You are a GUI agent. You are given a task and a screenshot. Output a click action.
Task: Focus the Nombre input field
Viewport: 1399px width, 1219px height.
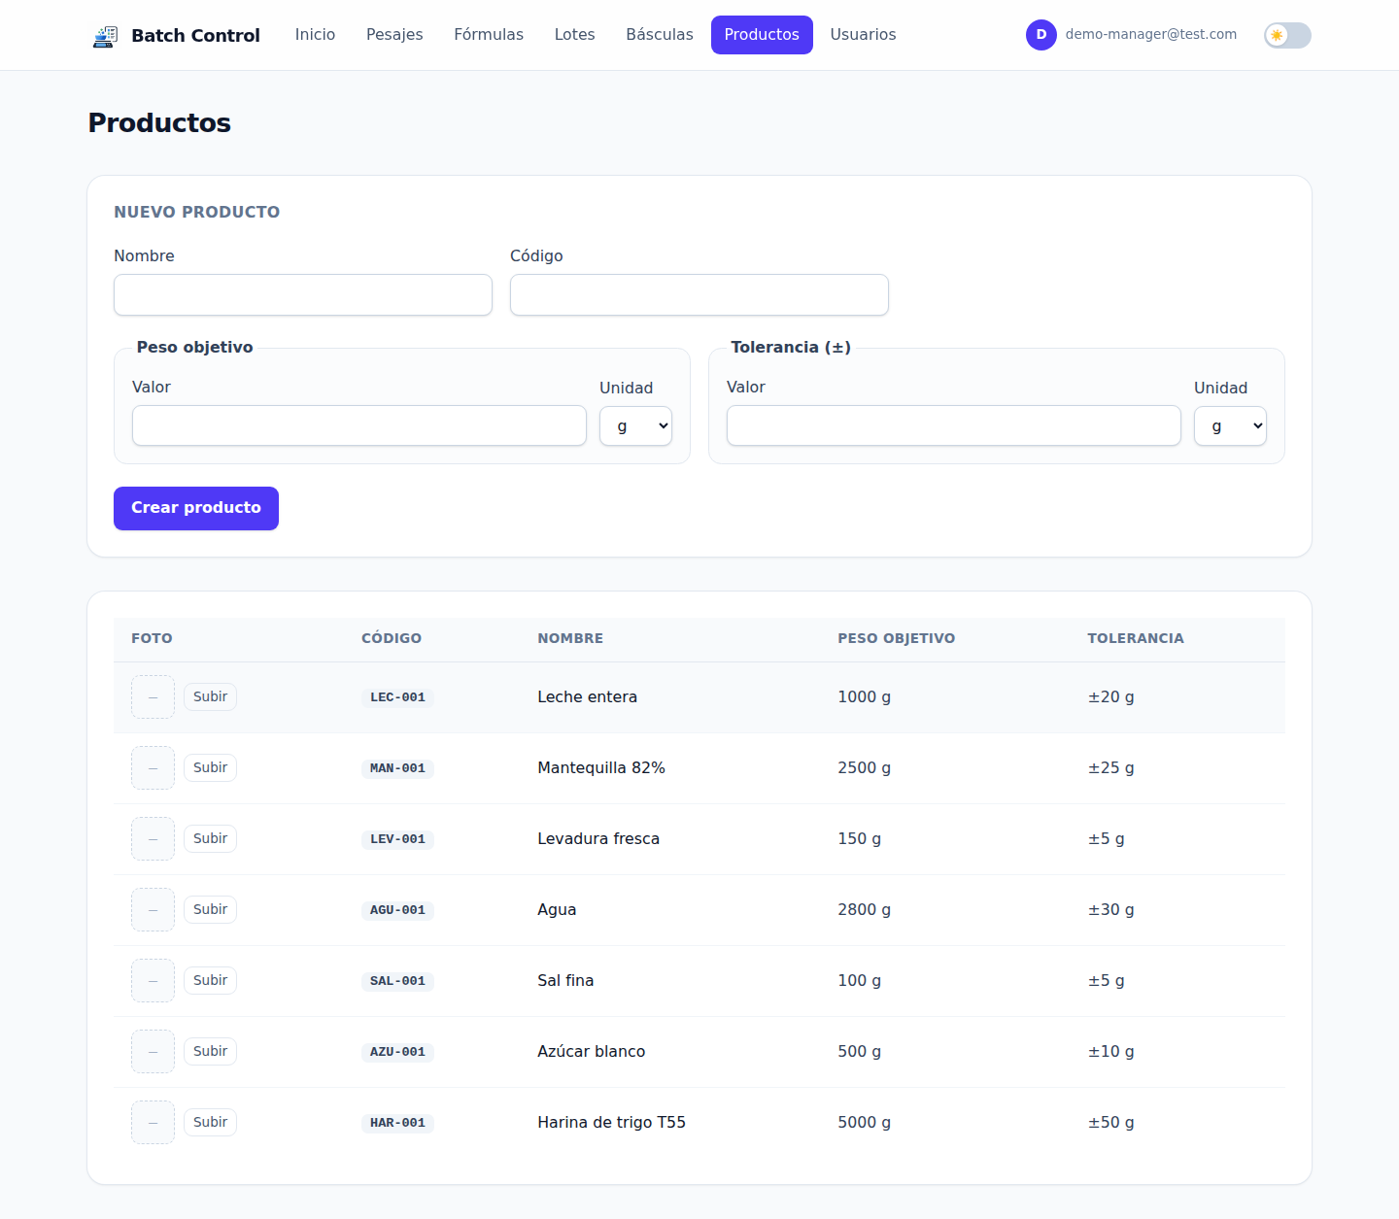tap(303, 295)
